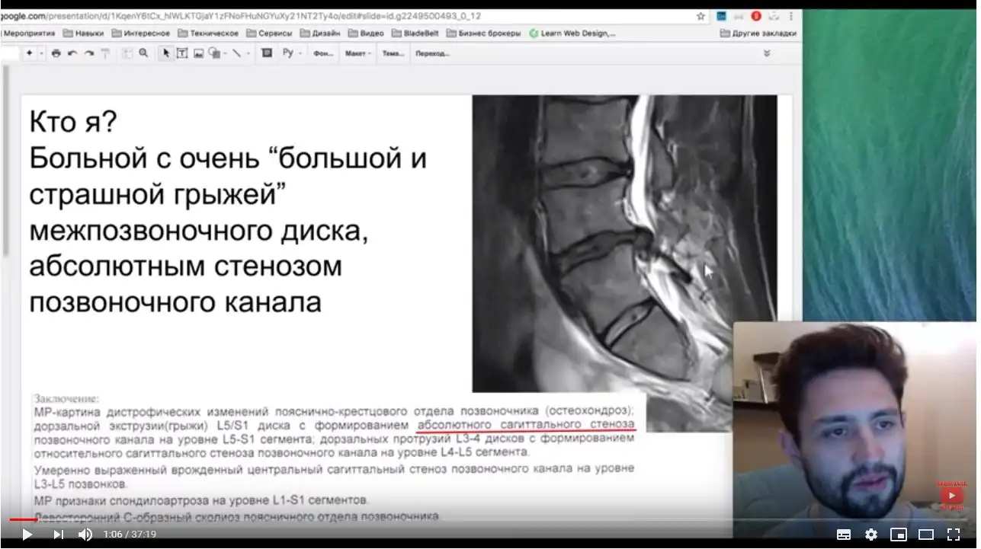
Task: Toggle subtitles in video player
Action: [844, 535]
